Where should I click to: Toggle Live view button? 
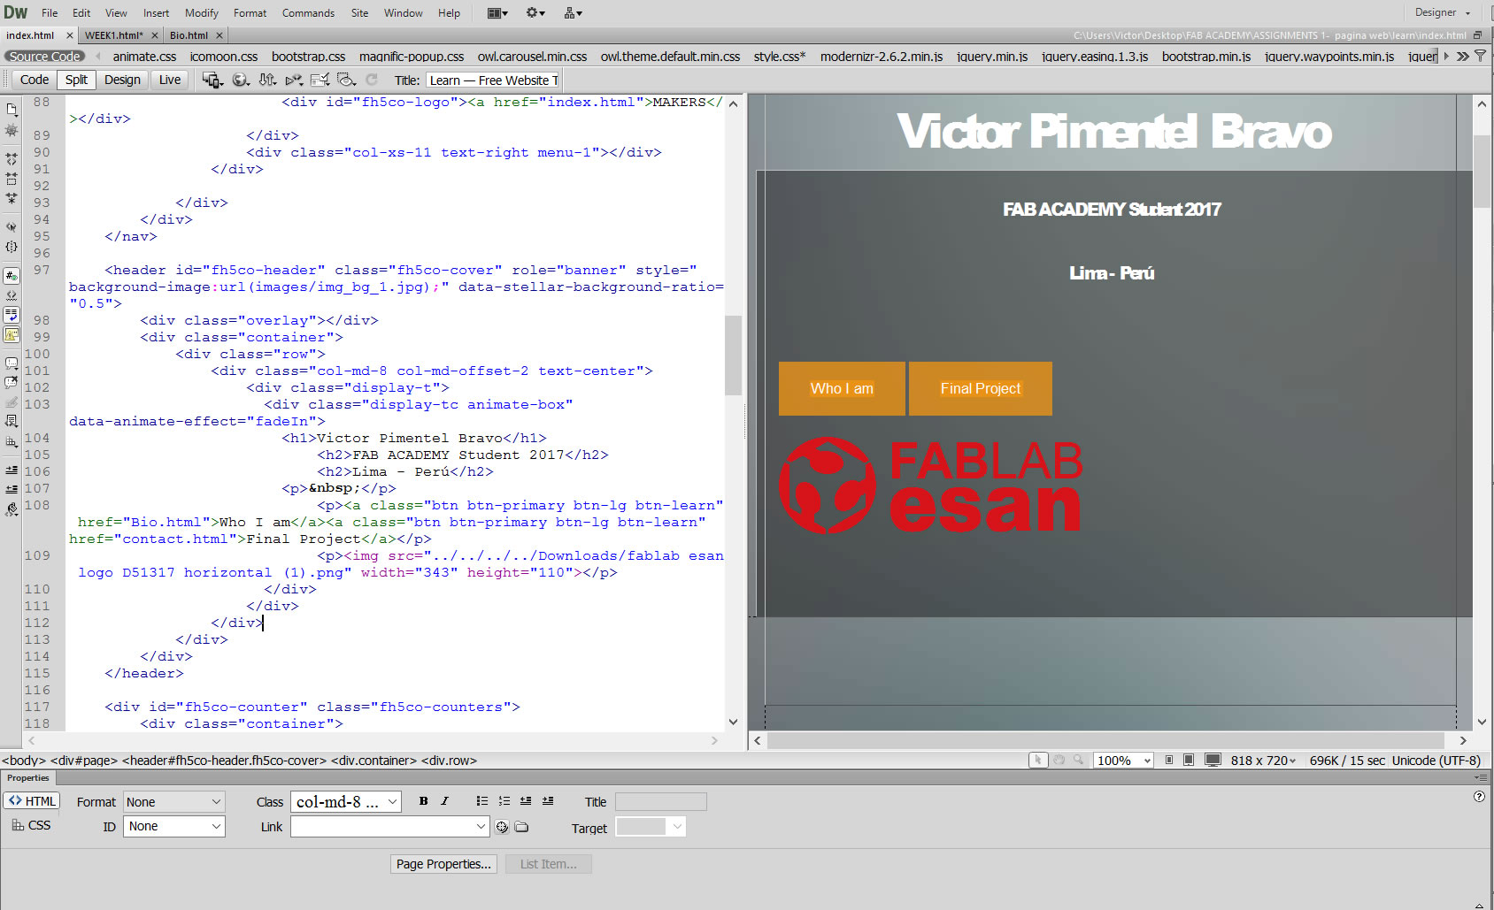tap(170, 80)
